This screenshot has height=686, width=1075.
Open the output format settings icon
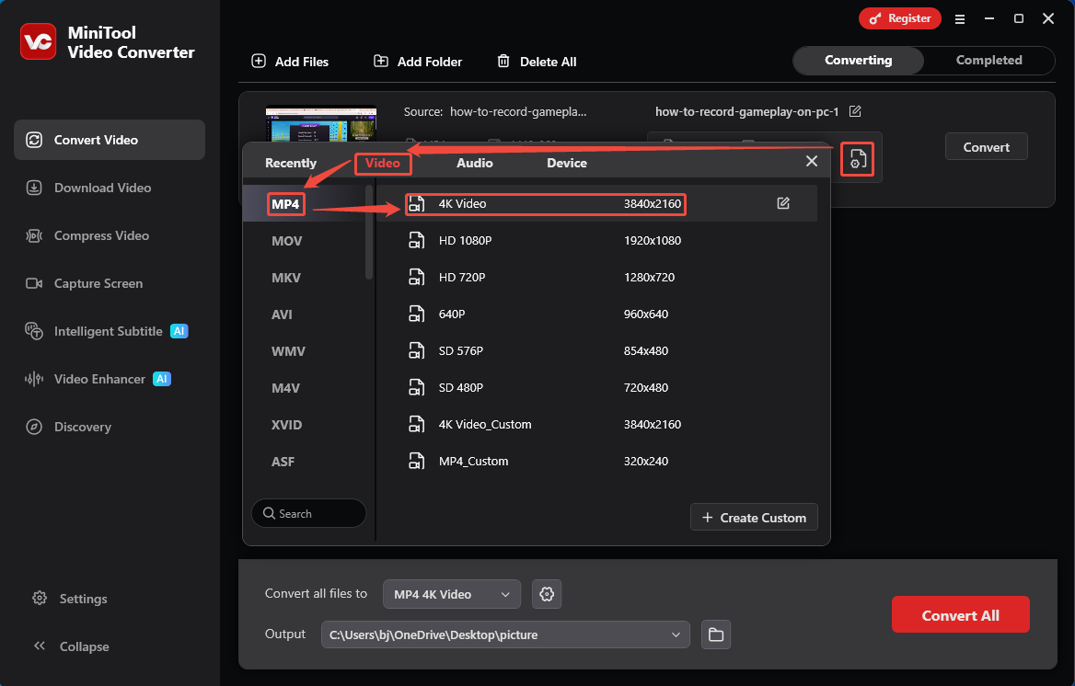coord(857,159)
